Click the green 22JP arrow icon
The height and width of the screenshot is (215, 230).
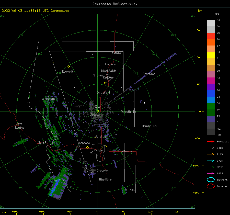tap(211, 167)
